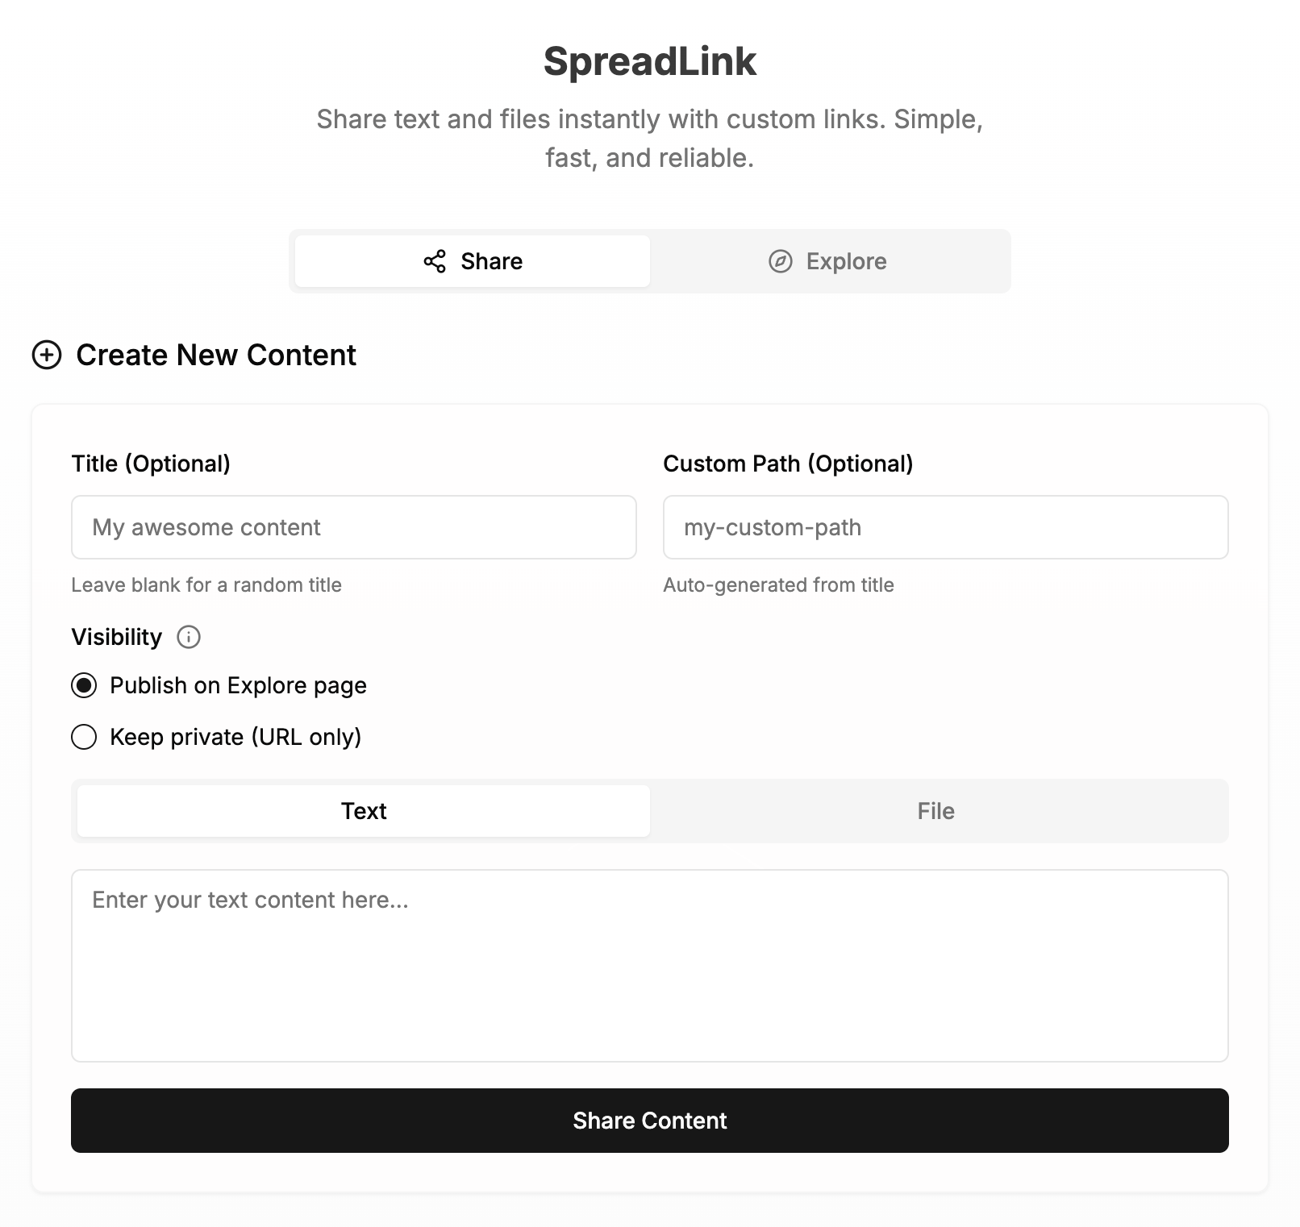Open the Visibility info tooltip icon
Viewport: 1300px width, 1227px height.
click(189, 638)
